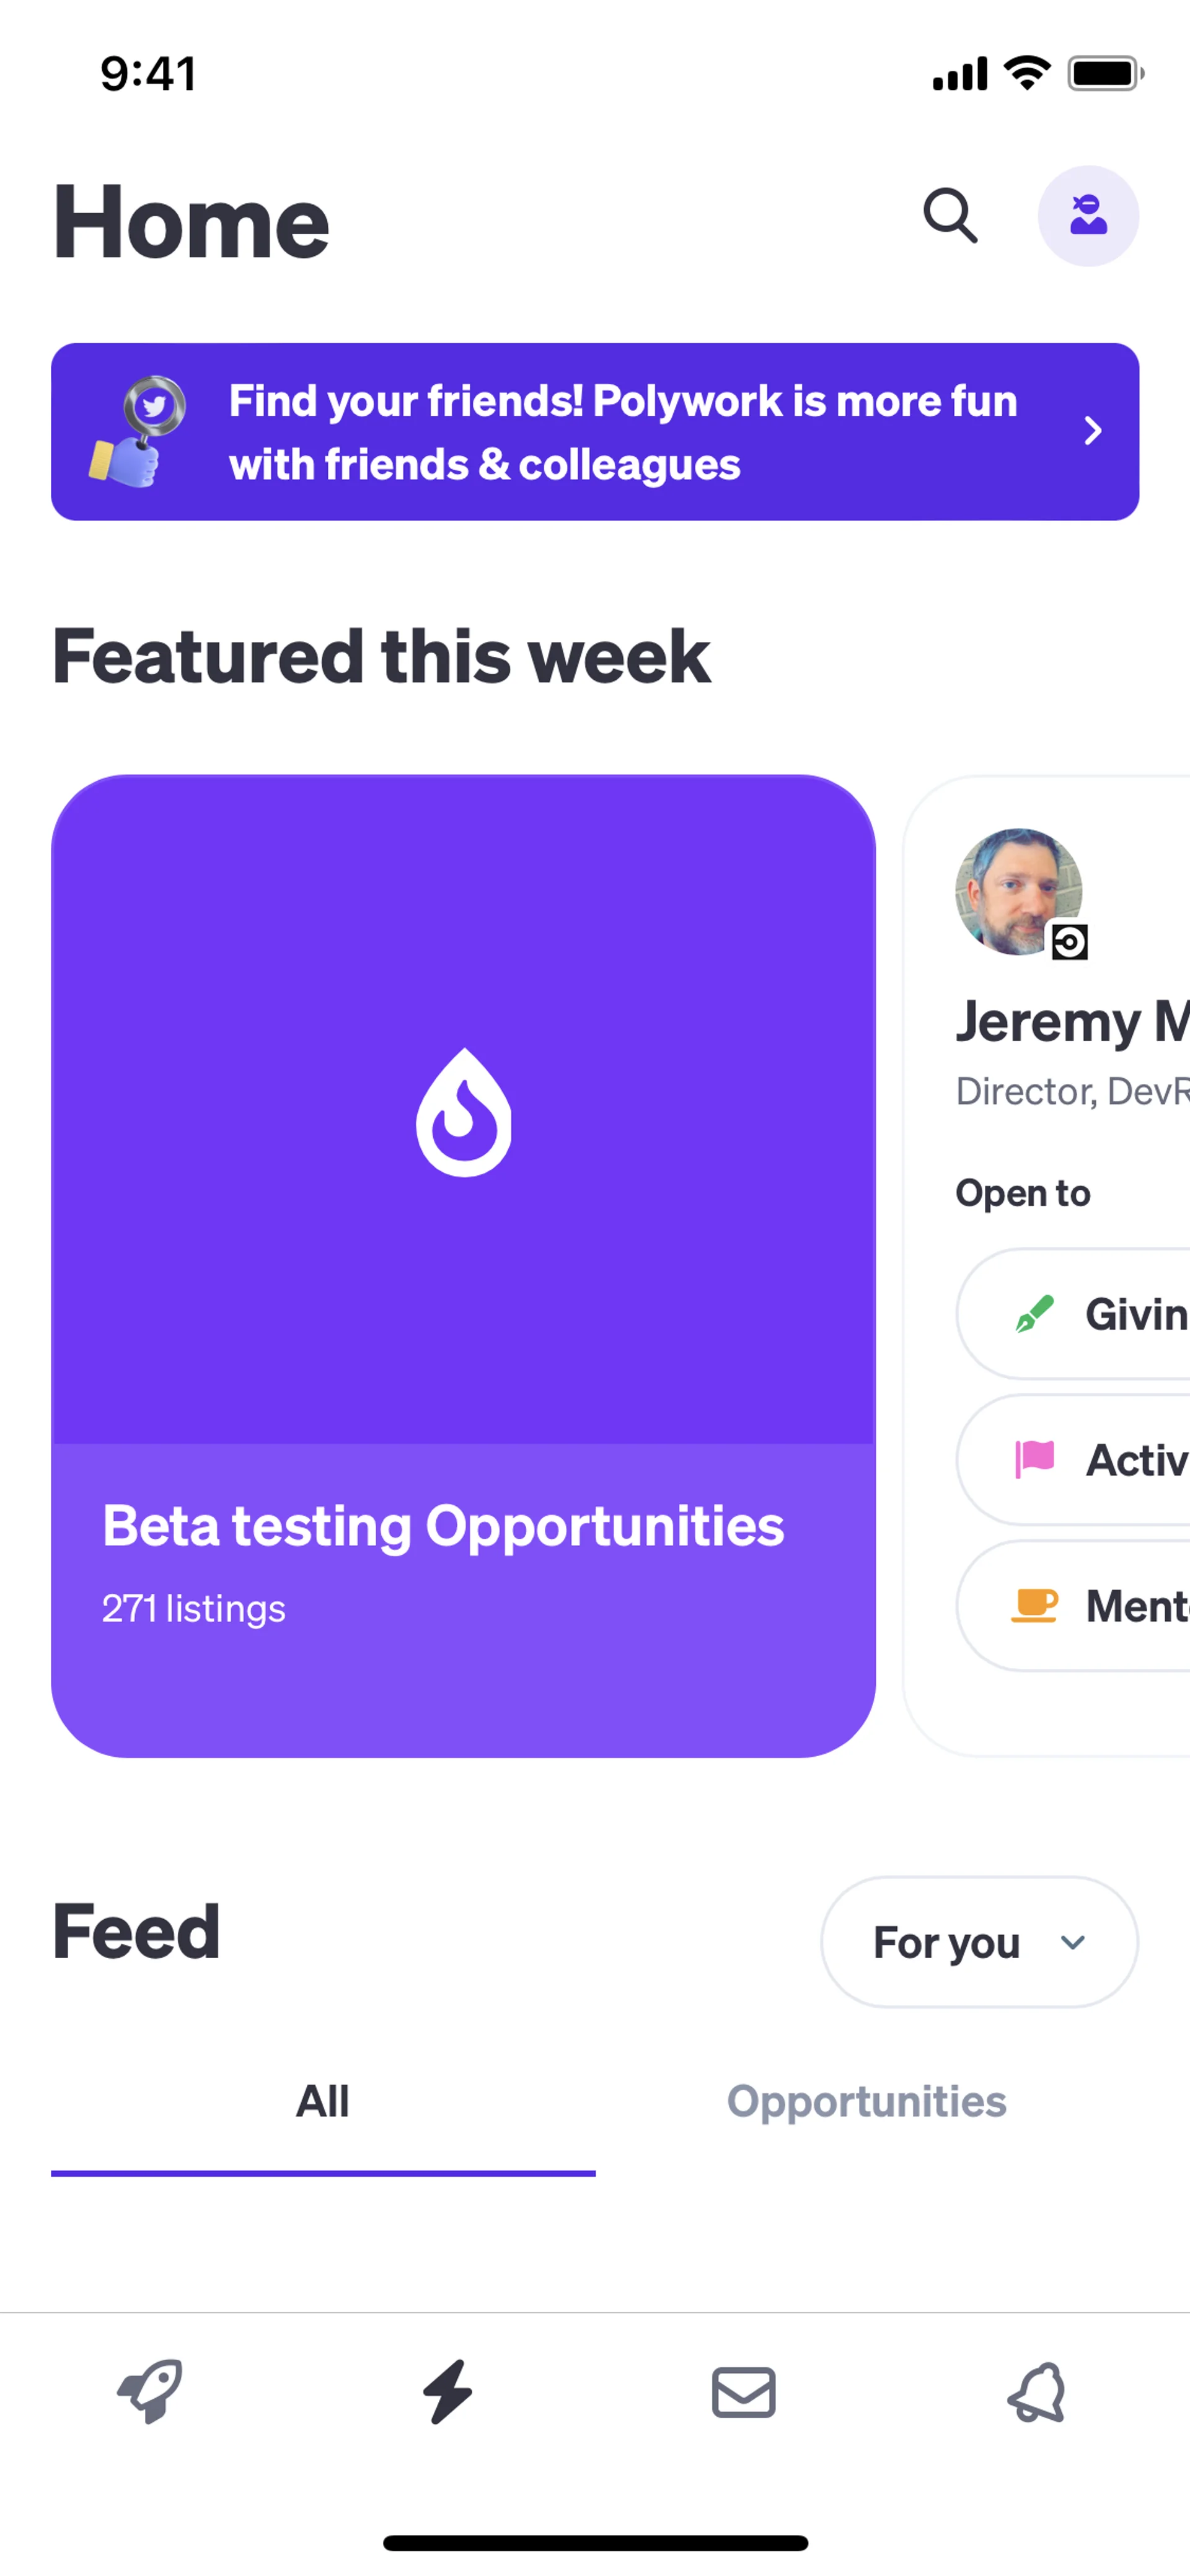This screenshot has width=1190, height=2576.
Task: Tap the pink flag chip under Open to
Action: [x=1090, y=1460]
